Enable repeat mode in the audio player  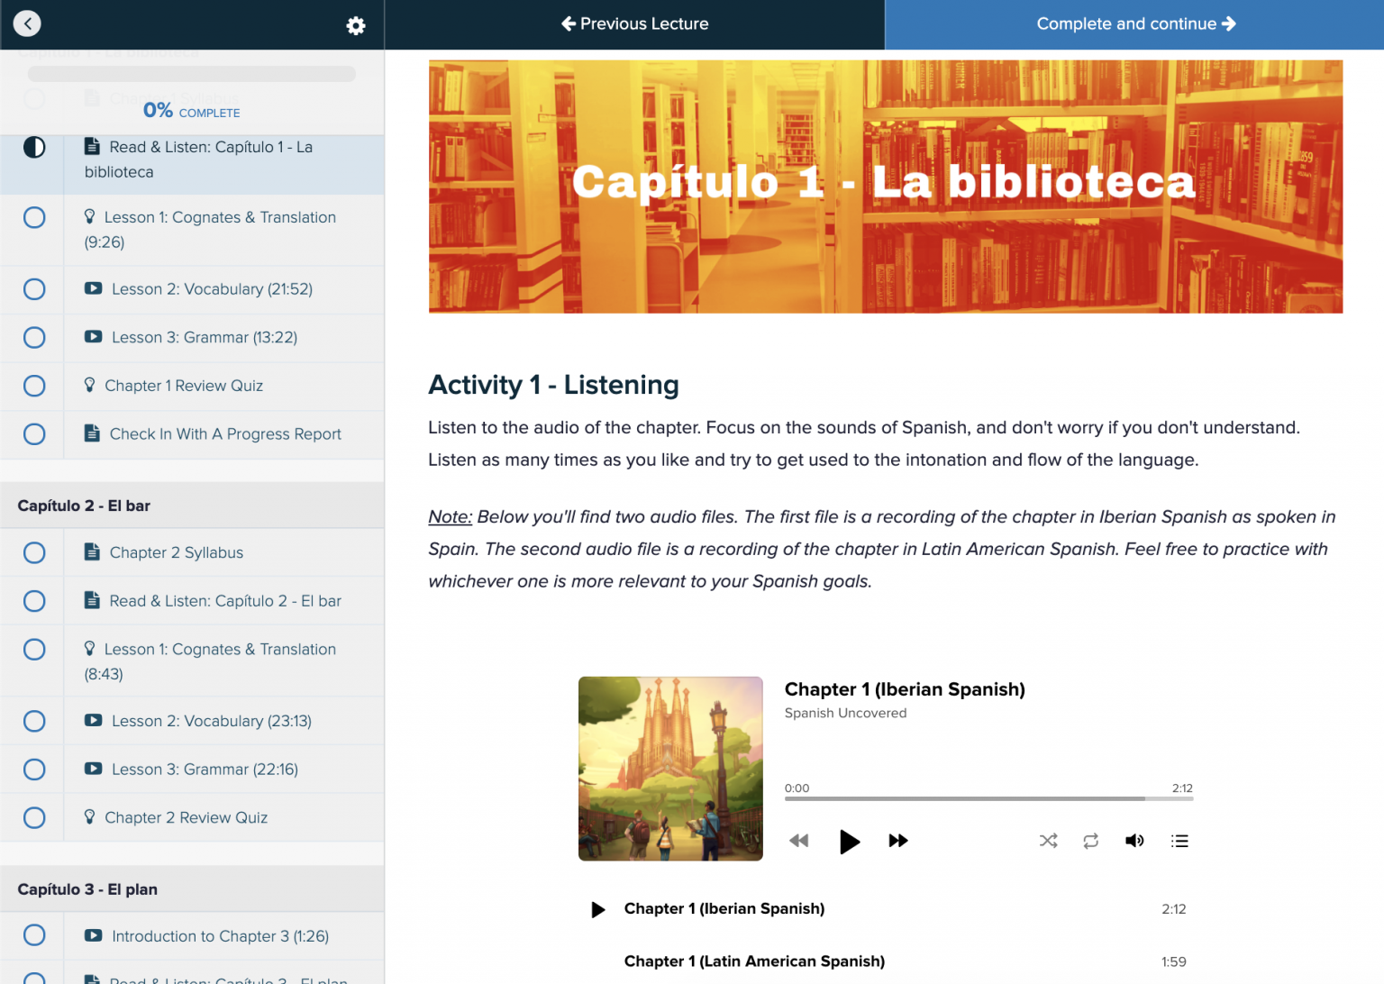(1091, 841)
